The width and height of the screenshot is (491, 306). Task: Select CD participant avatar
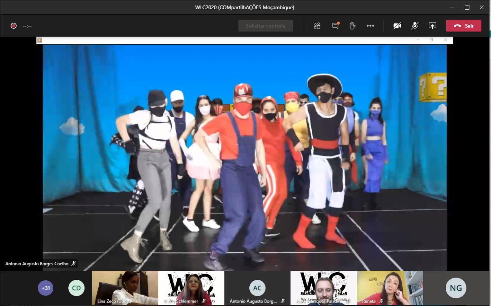tap(76, 288)
